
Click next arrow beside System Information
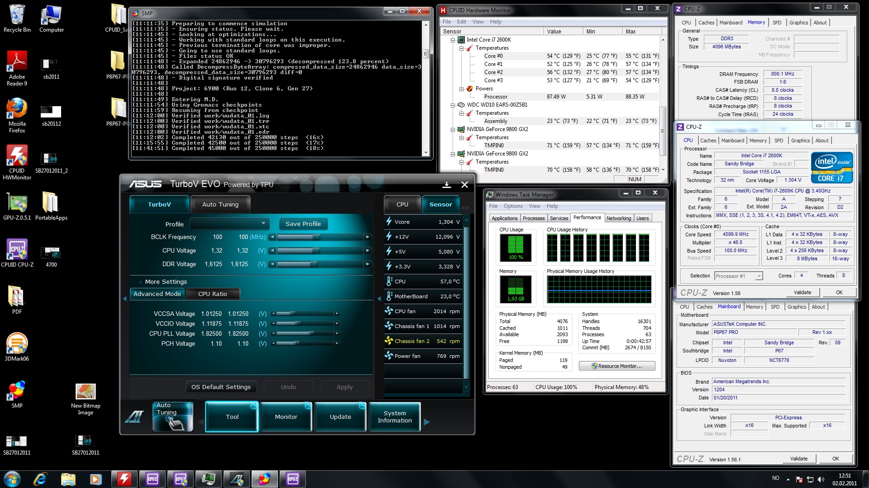coord(426,422)
